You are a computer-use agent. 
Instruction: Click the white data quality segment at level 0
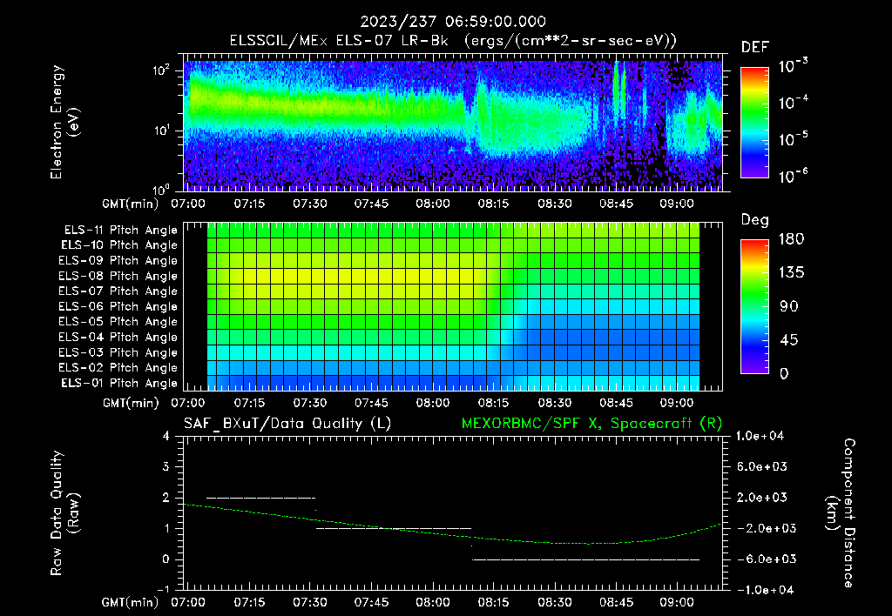586,559
